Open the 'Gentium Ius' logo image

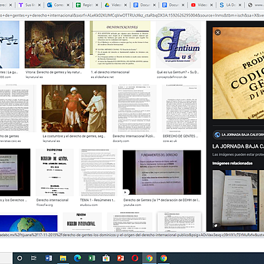click(x=178, y=44)
